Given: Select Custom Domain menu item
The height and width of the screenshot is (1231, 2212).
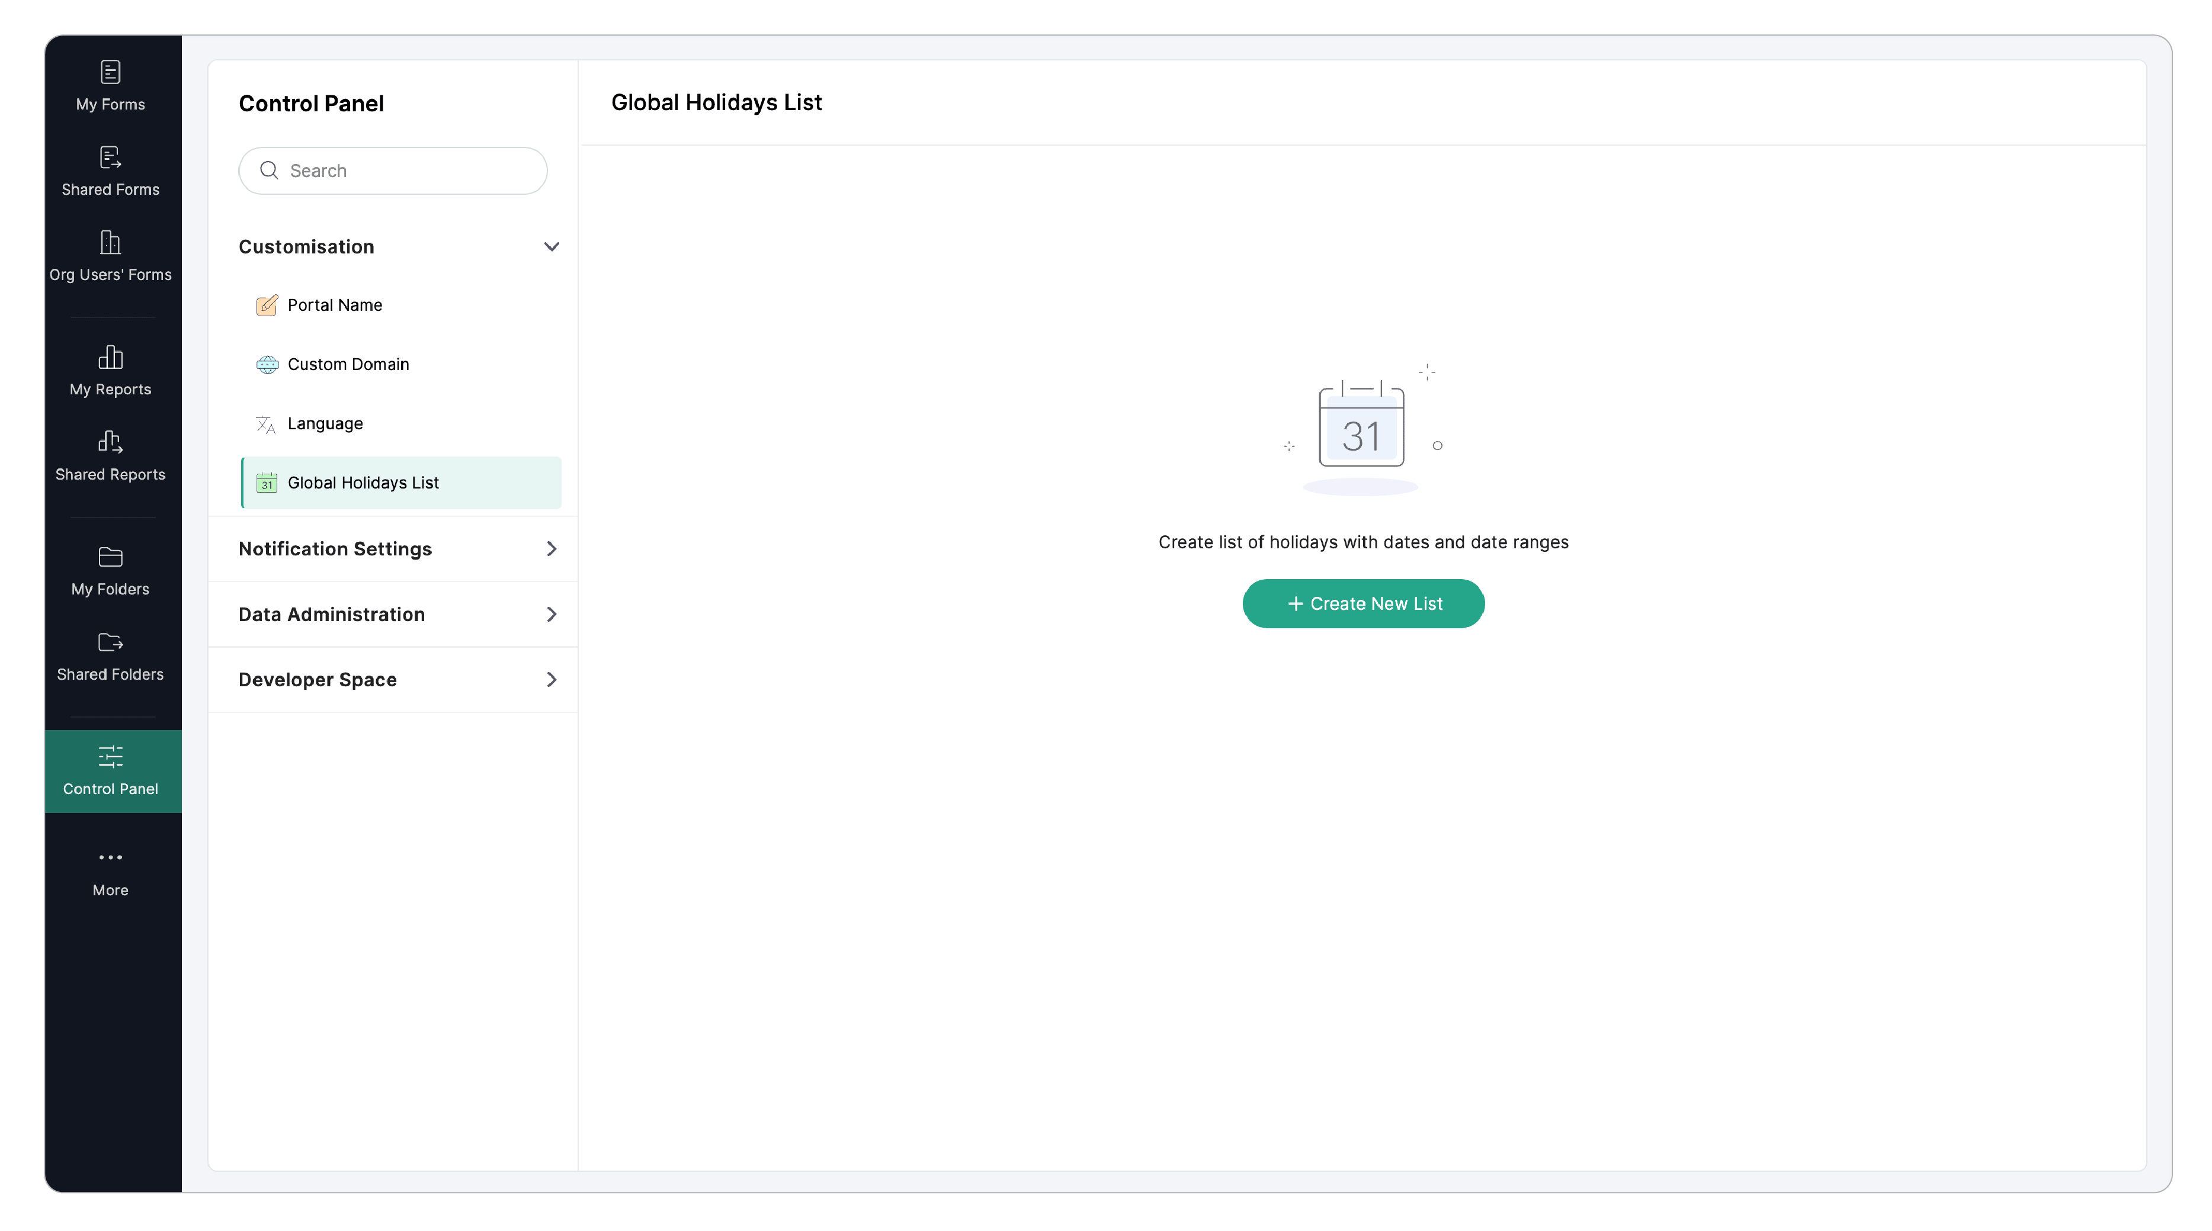Looking at the screenshot, I should (348, 365).
